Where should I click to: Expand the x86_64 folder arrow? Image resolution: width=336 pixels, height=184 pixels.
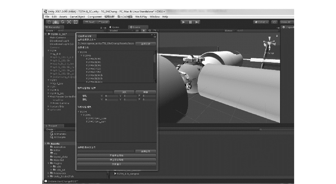51,170
